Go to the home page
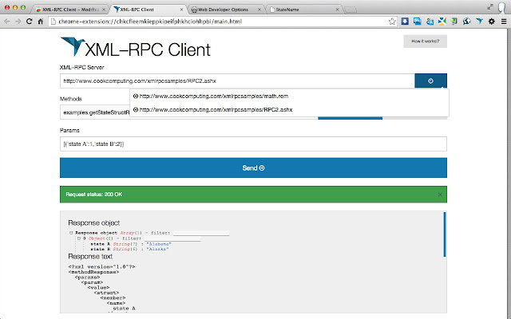The width and height of the screenshot is (511, 319). click(41, 22)
